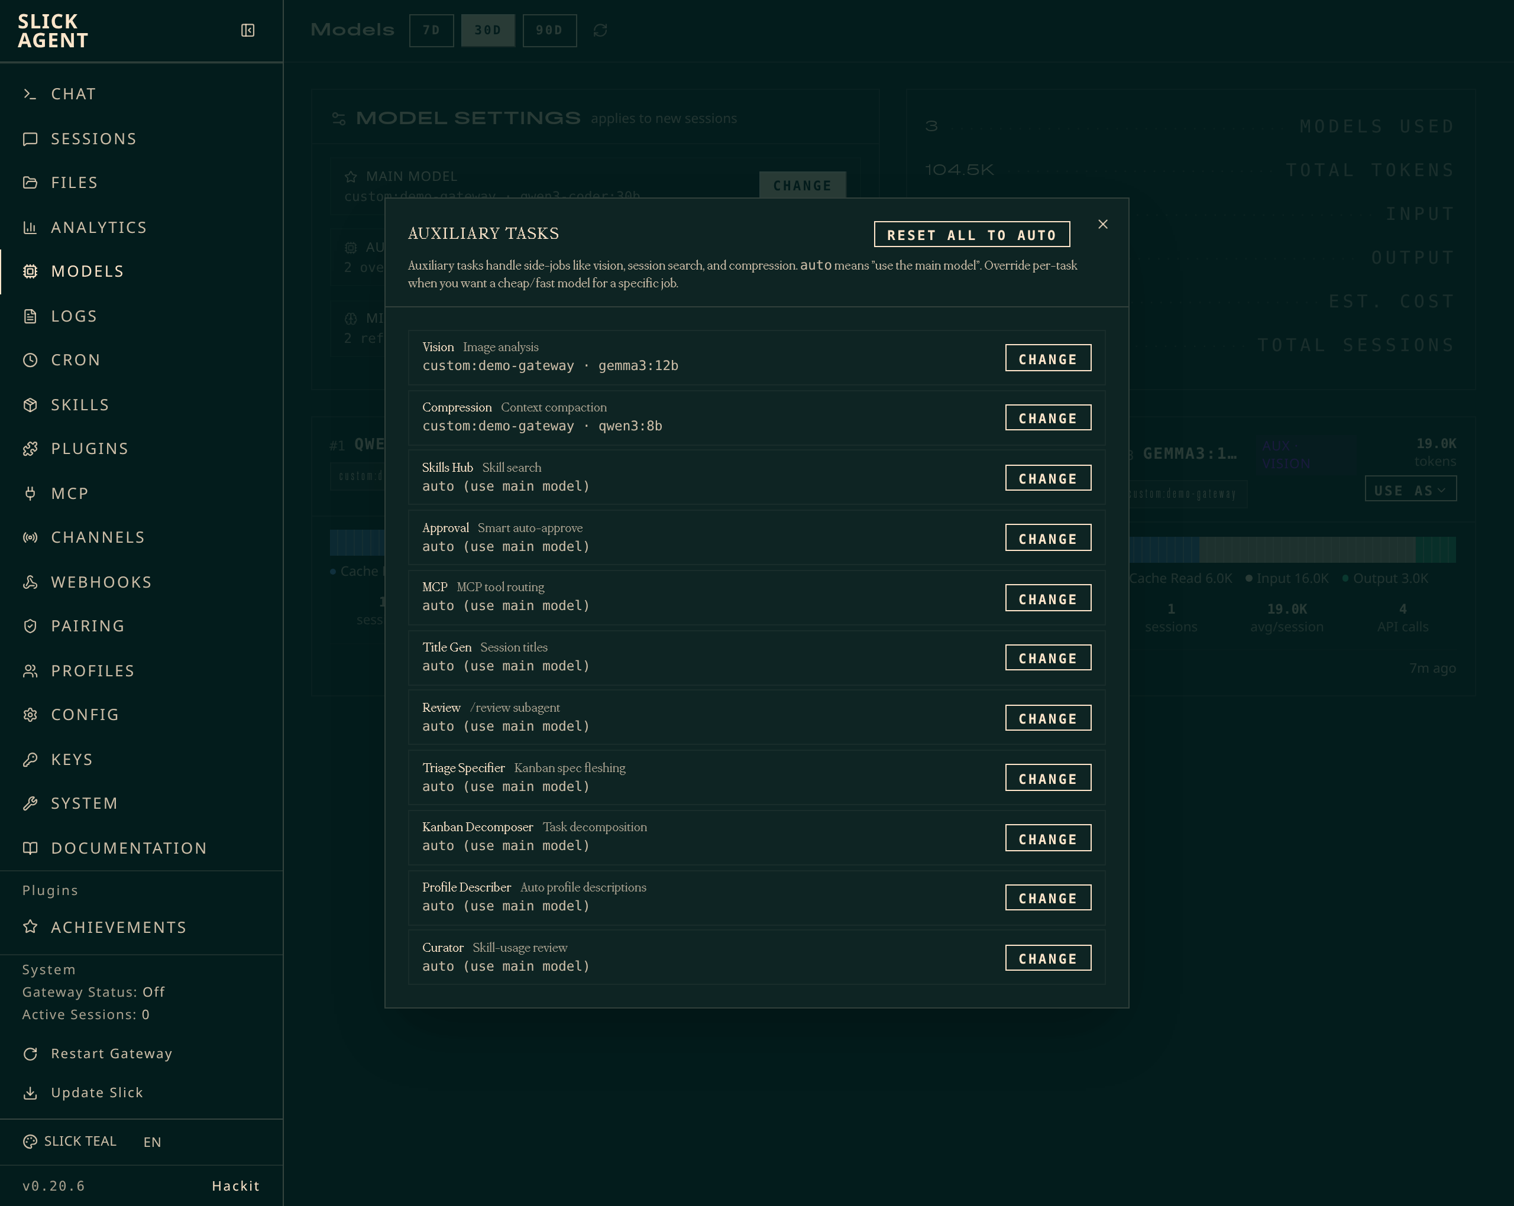Screen dimensions: 1514x1206
Task: Click the Plugins puzzle icon
Action: tap(30, 449)
